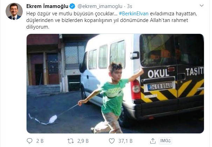Click the reply speech bubble icon
The width and height of the screenshot is (212, 147).
coord(29,141)
